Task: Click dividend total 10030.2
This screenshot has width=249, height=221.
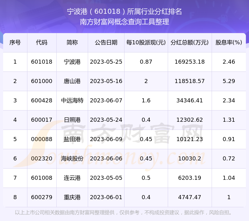Action: (190, 159)
